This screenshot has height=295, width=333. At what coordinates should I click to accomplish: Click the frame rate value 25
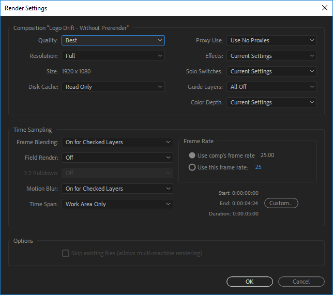click(258, 167)
